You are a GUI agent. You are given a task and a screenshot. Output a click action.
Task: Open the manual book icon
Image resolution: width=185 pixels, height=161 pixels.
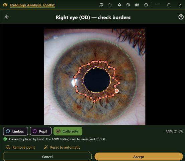coord(137,5)
